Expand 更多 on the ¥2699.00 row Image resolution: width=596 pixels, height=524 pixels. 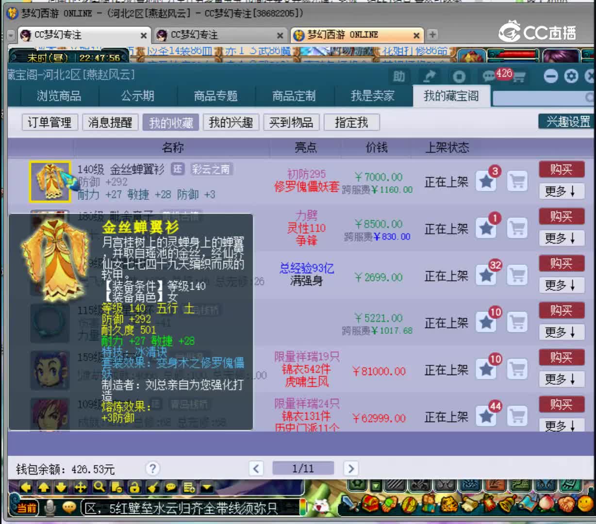561,285
